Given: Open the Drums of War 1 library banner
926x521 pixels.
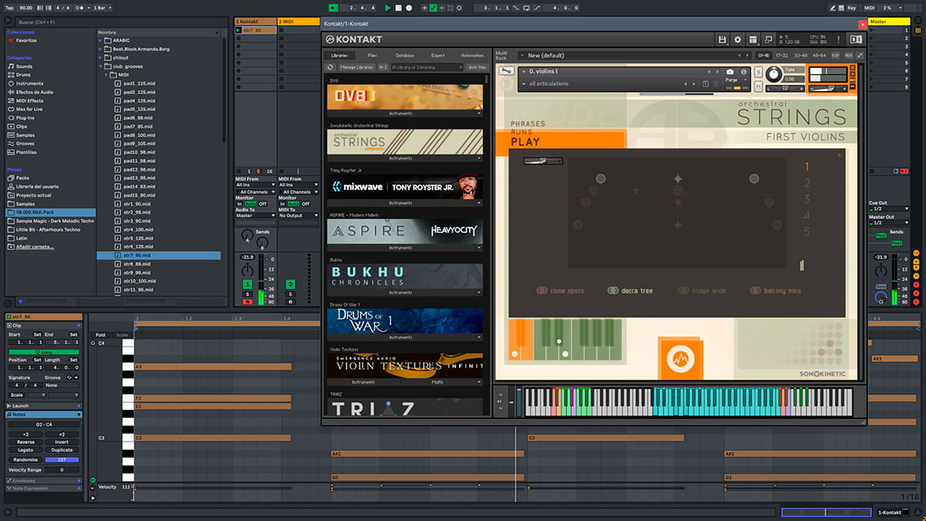Looking at the screenshot, I should 405,320.
